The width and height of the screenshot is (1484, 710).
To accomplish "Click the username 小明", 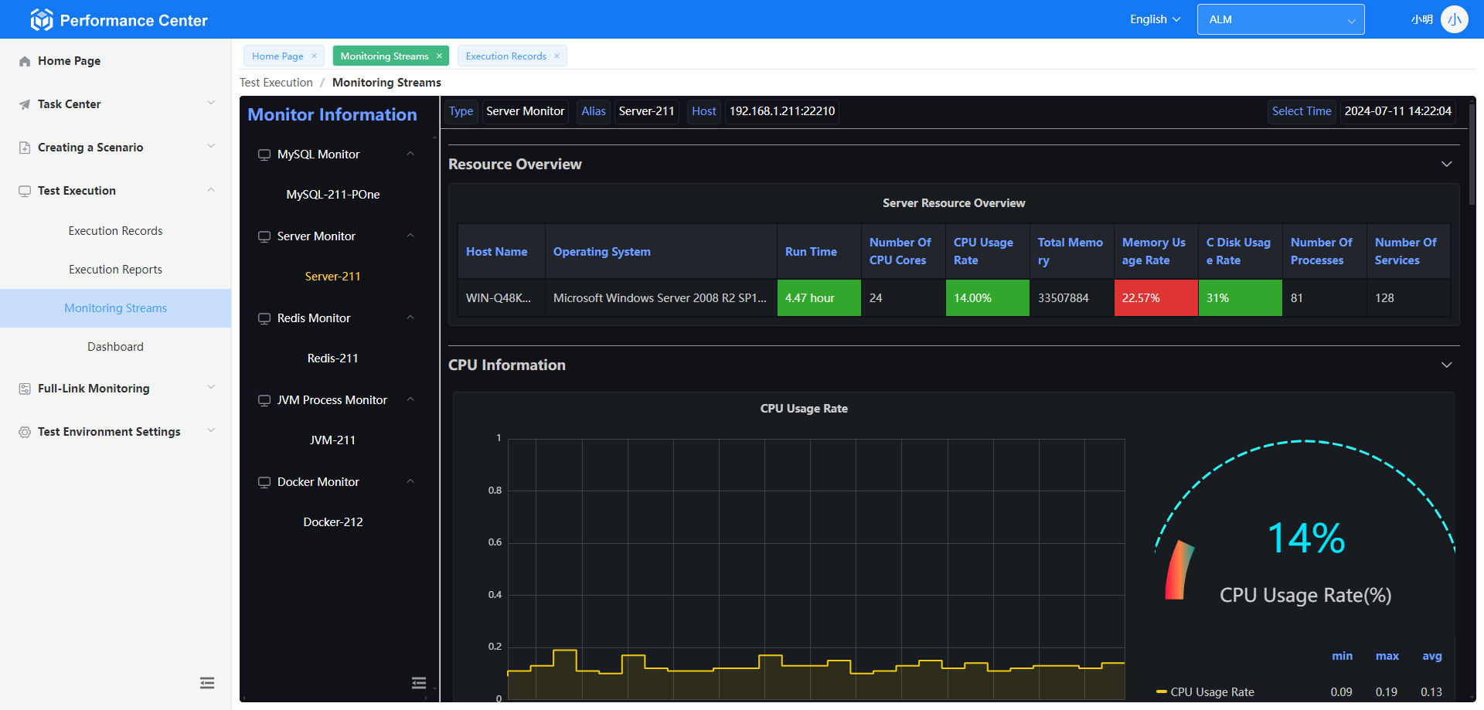I will 1421,19.
